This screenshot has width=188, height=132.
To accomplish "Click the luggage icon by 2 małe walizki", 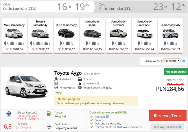I will coord(80,83).
